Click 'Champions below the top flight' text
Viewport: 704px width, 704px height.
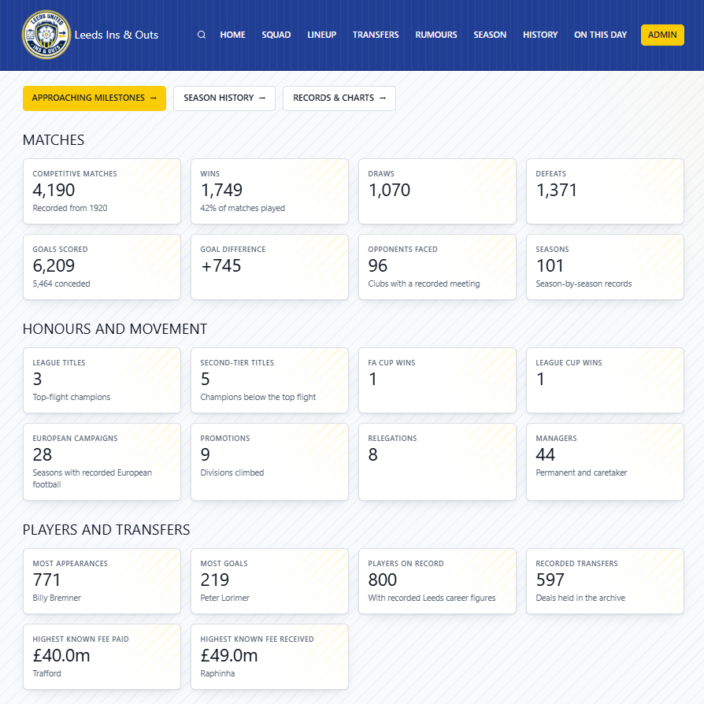click(x=258, y=398)
